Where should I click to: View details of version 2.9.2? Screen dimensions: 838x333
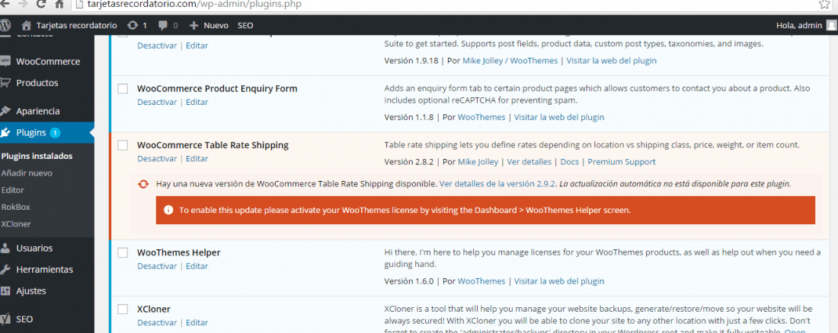498,183
